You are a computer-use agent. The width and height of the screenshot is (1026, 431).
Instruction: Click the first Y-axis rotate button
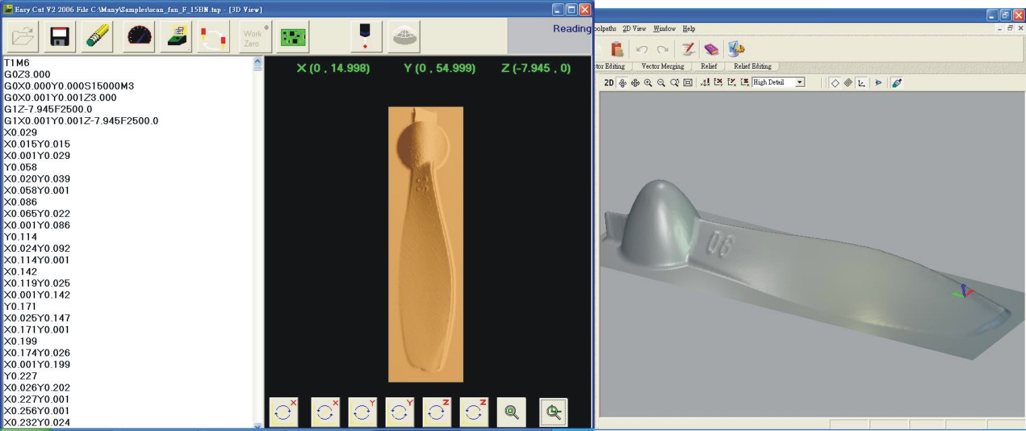click(x=363, y=411)
